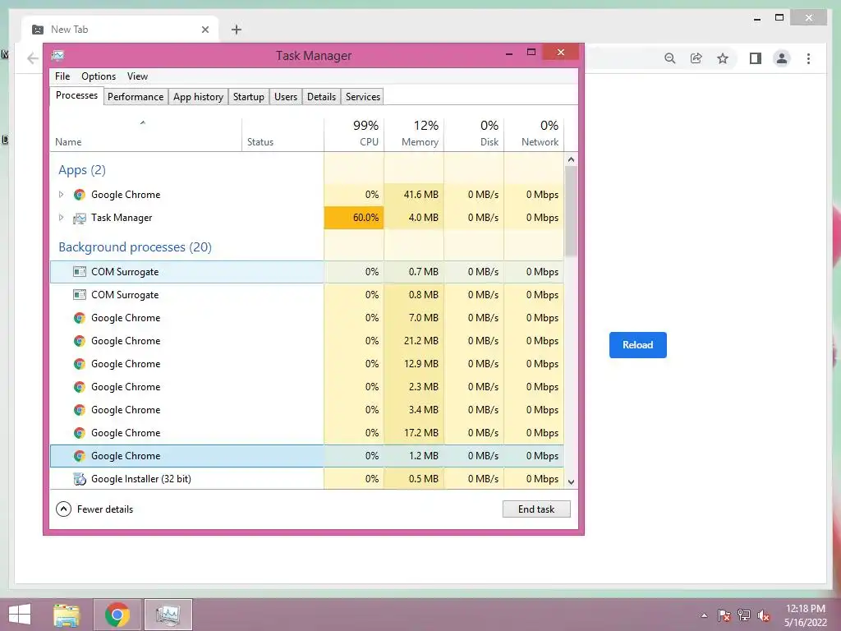Open Chrome's three-dot menu
This screenshot has height=631, width=841.
808,58
